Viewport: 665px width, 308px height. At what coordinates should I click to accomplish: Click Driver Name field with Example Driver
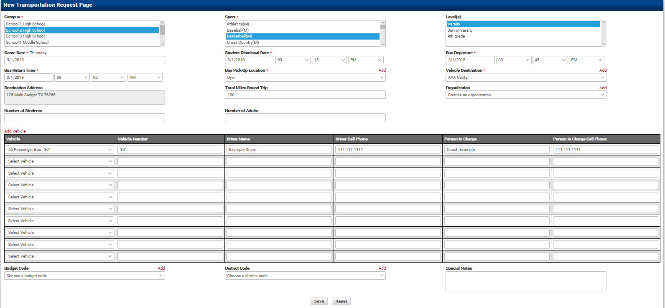tap(279, 150)
